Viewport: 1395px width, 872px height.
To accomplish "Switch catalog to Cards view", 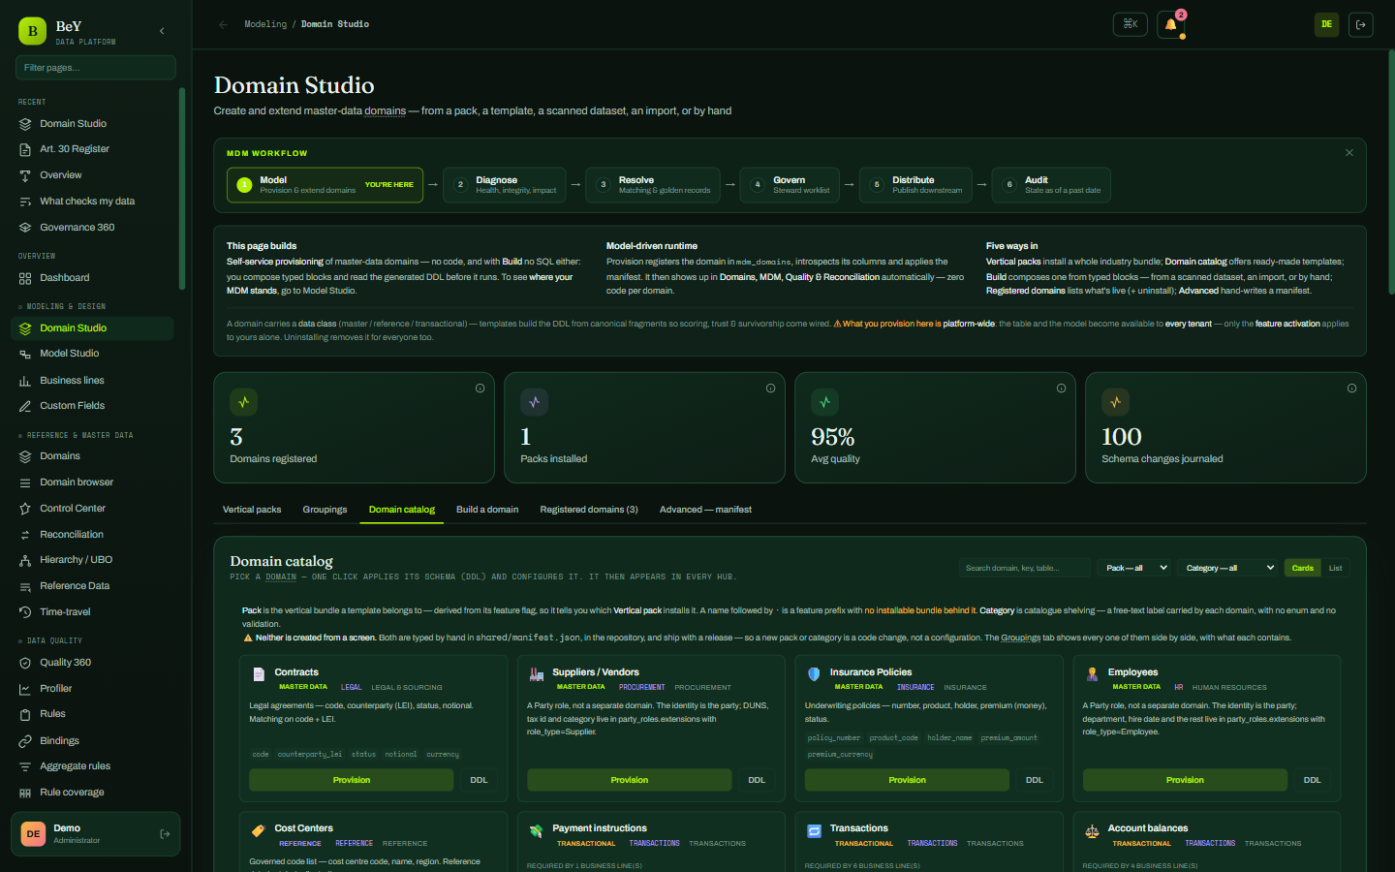I will [x=1303, y=568].
